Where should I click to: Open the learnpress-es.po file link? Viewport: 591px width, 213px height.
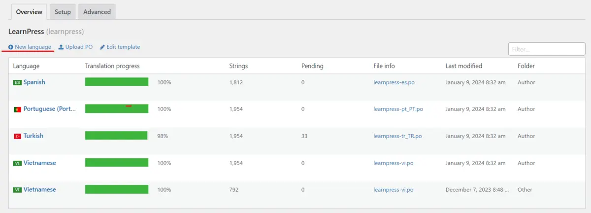[x=394, y=82]
